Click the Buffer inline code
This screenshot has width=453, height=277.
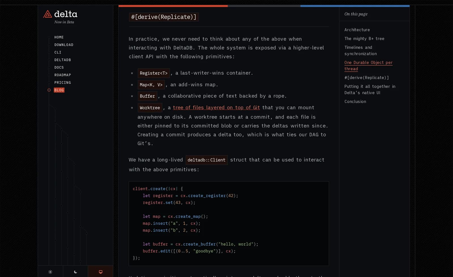coord(147,96)
